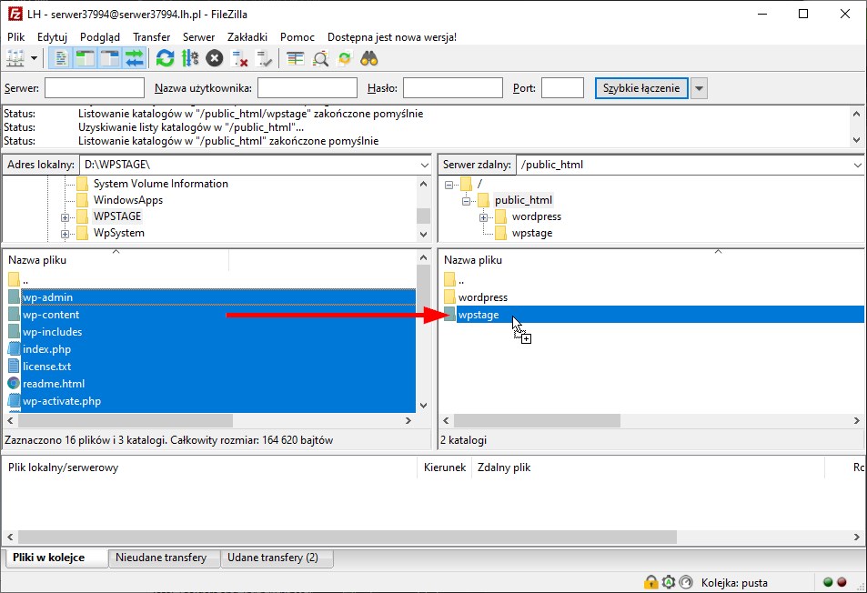867x593 pixels.
Task: Expand the WPSTAGE local tree node
Action: [66, 217]
